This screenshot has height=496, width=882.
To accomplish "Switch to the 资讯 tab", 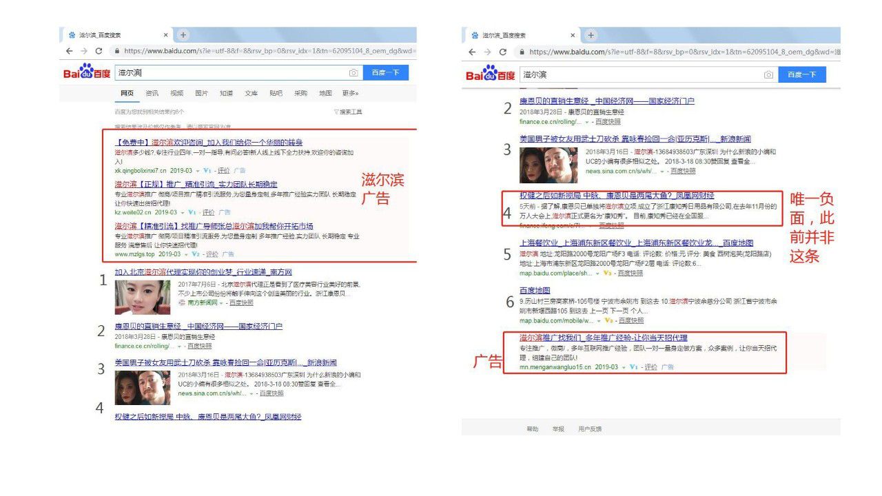I will pos(152,93).
